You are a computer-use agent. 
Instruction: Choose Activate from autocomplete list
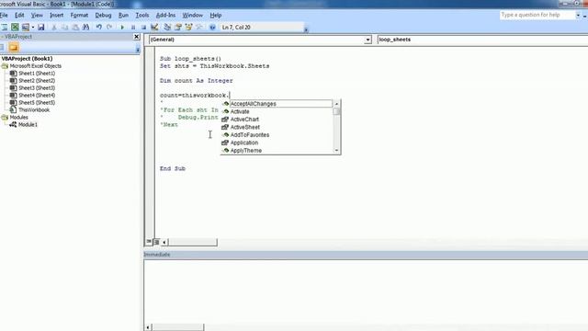point(277,111)
